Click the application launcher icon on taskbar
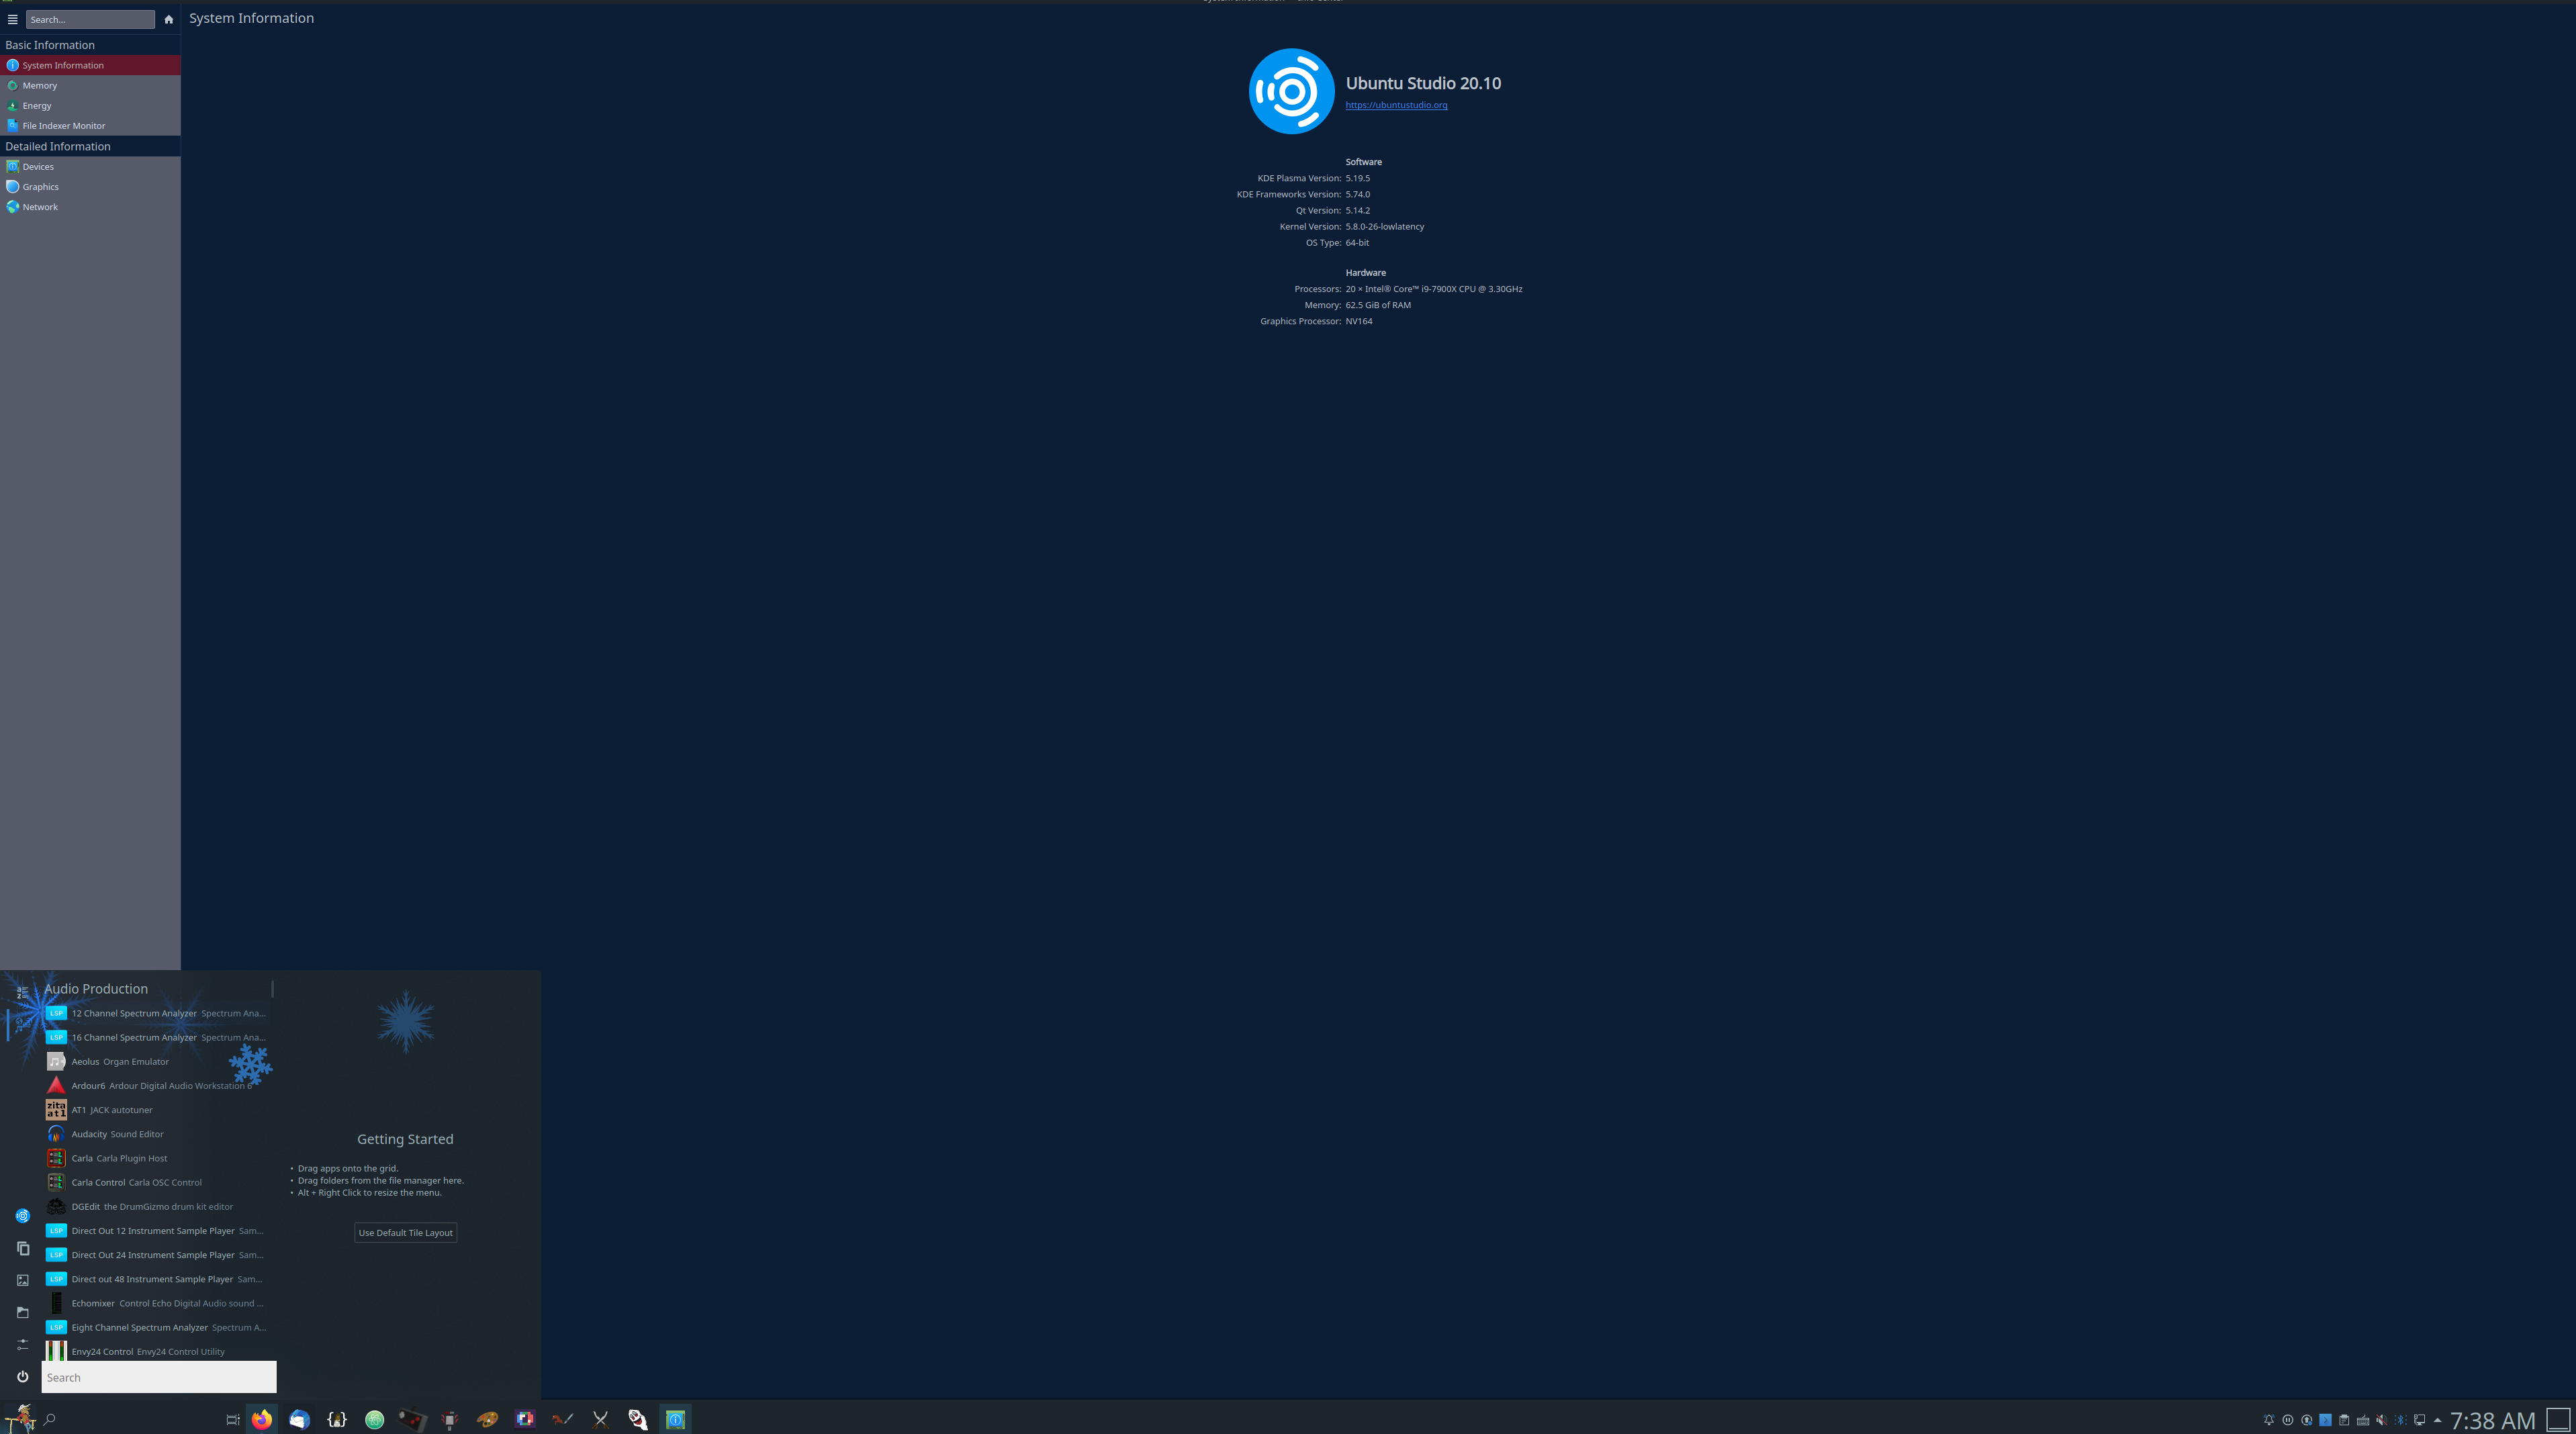Viewport: 2576px width, 1434px height. [x=21, y=1418]
